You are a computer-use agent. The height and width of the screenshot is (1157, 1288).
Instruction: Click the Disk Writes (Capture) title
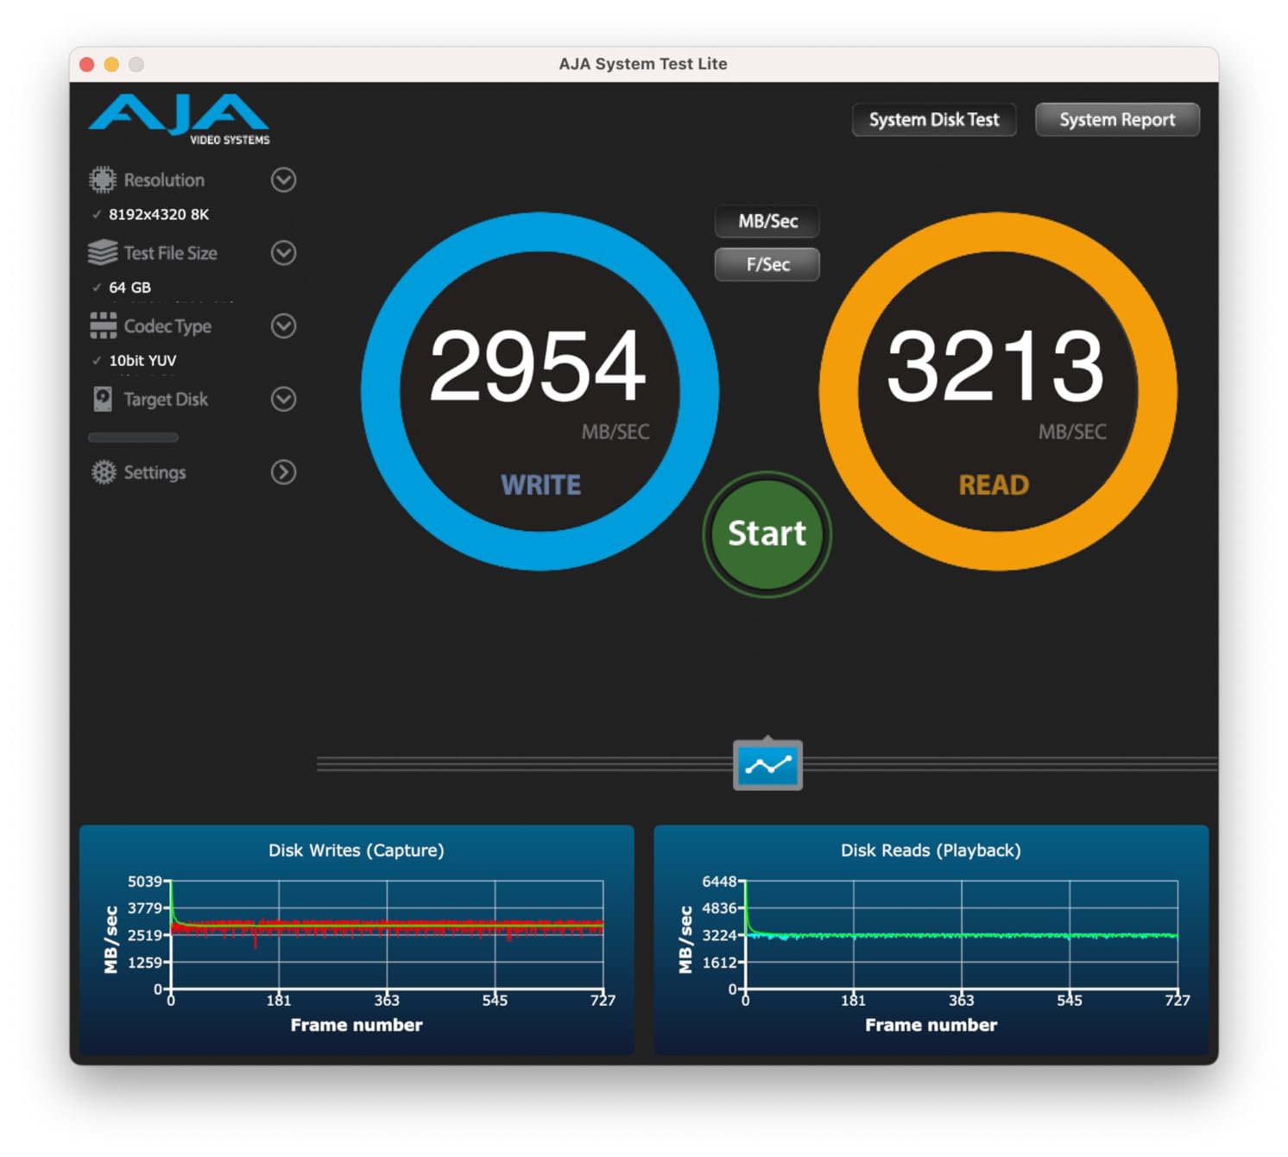(x=357, y=850)
